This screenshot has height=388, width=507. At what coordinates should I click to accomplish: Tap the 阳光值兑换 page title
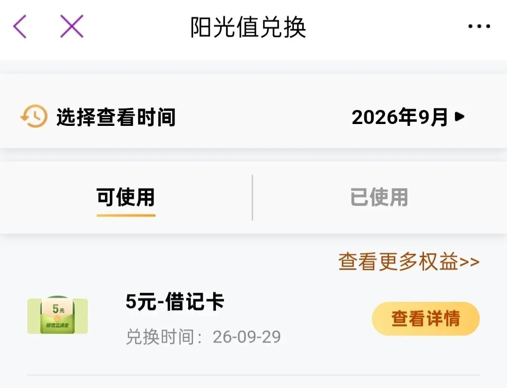pos(248,27)
